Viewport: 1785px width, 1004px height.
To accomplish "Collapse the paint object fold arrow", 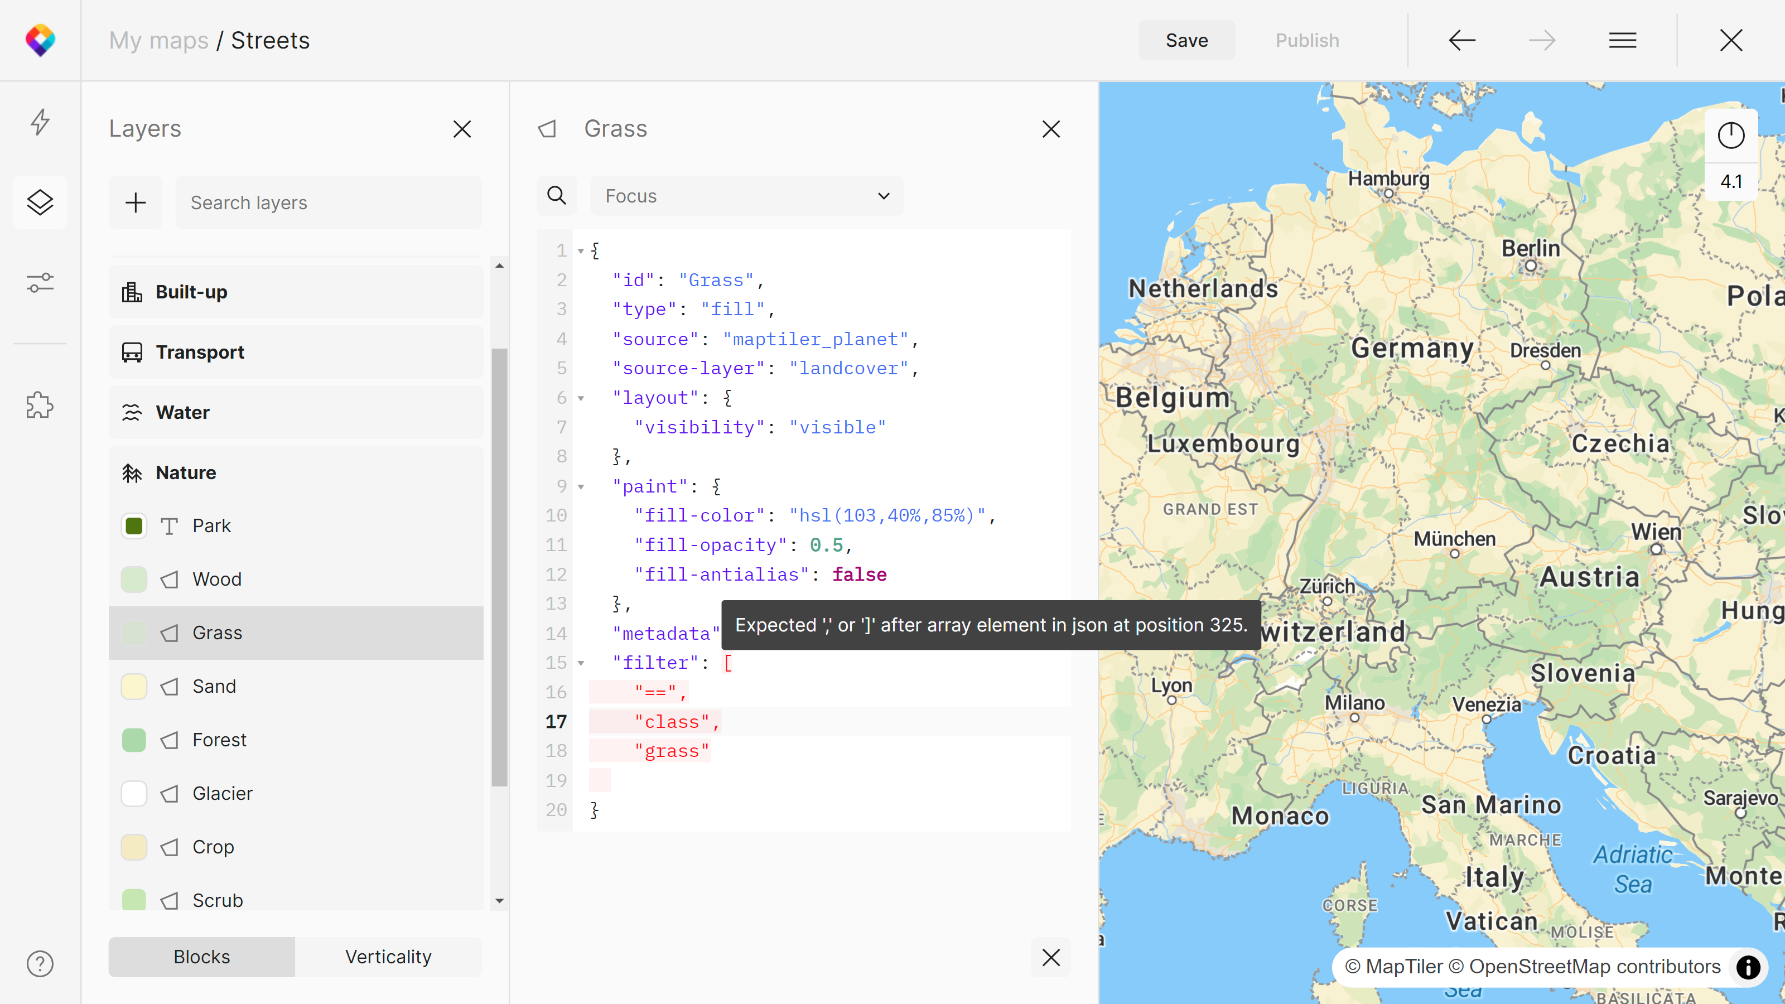I will coord(581,487).
